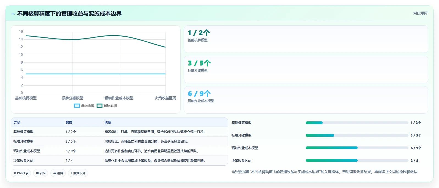Image resolution: width=439 pixels, height=188 pixels.
Task: Click the 进度 tag chip
Action: [58, 173]
